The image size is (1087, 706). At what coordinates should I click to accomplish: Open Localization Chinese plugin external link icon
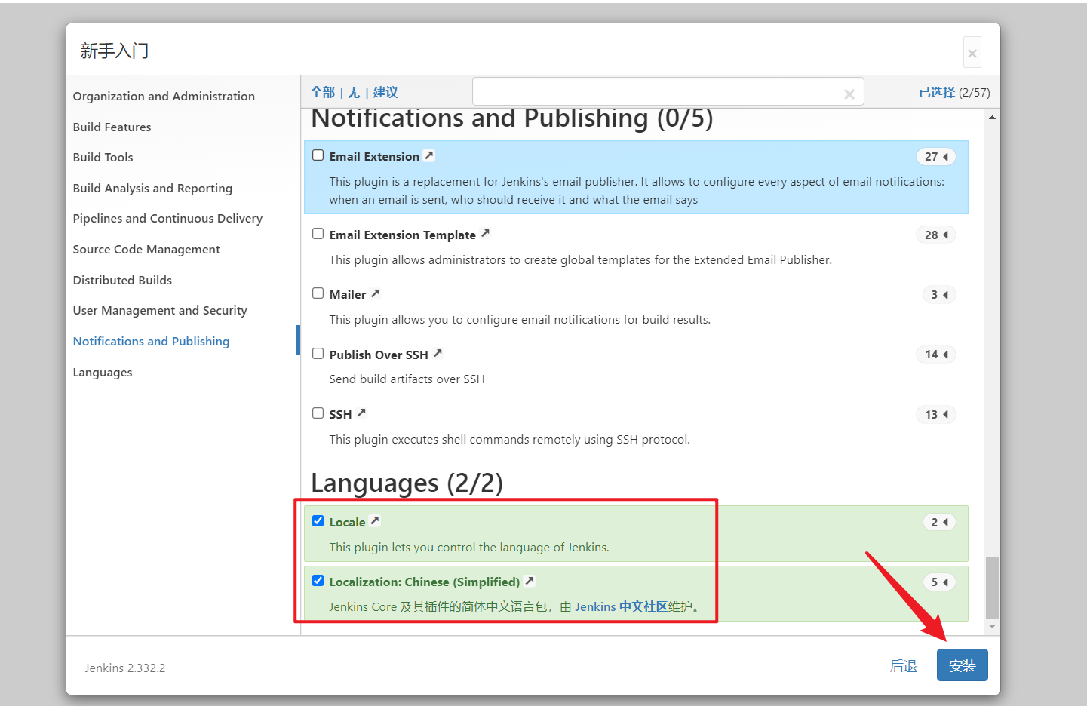tap(530, 581)
